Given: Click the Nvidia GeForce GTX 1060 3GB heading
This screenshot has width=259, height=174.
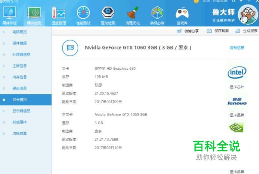Looking at the screenshot, I should pyautogui.click(x=138, y=48).
